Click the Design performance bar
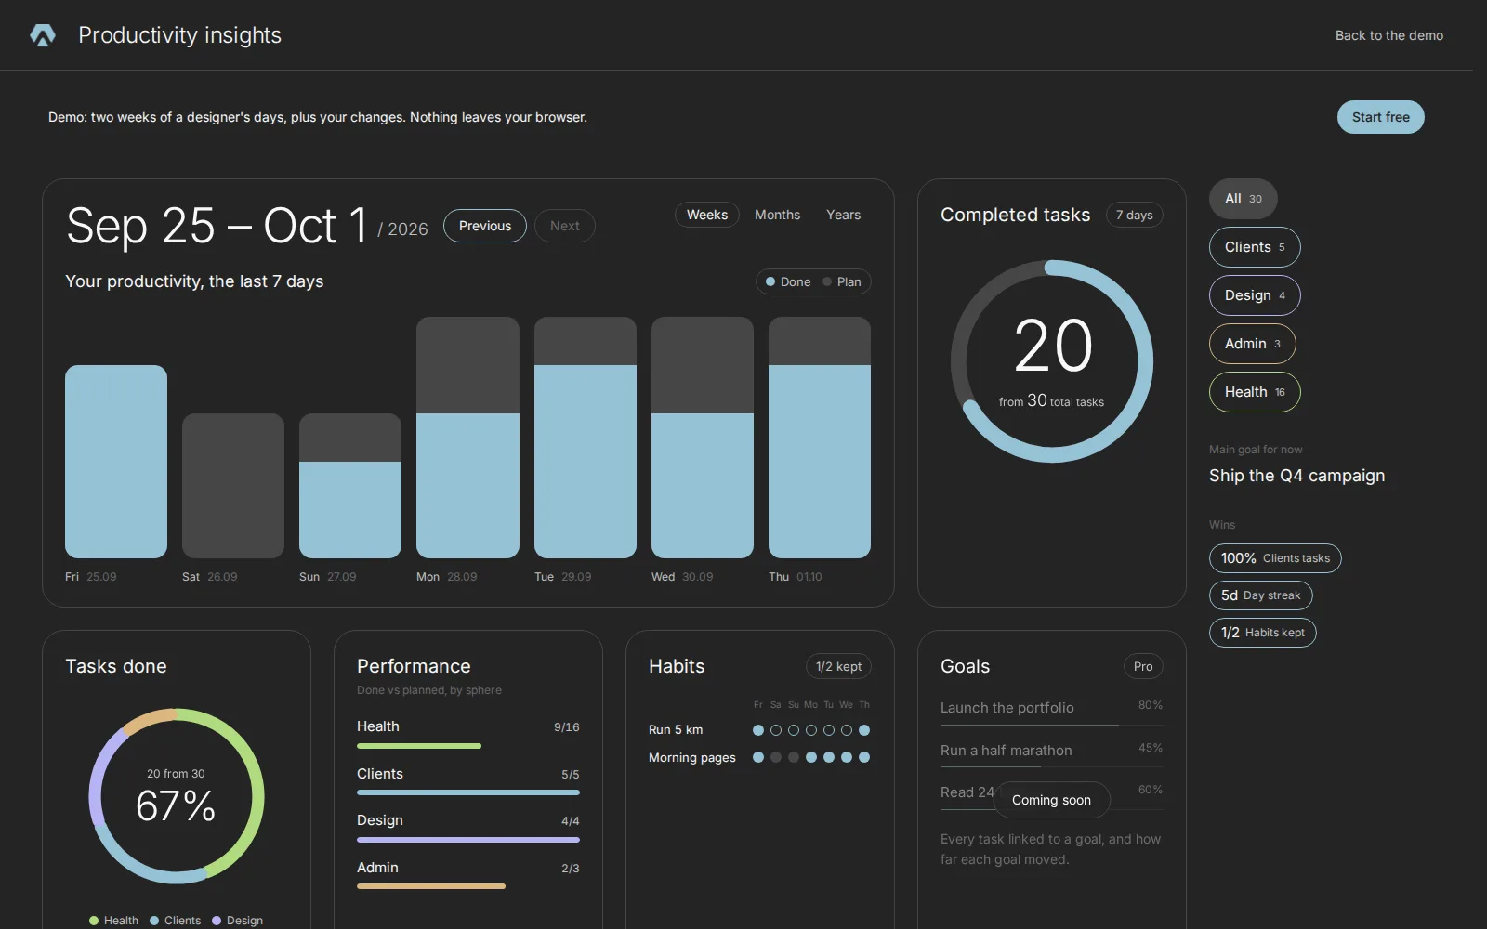 coord(468,840)
